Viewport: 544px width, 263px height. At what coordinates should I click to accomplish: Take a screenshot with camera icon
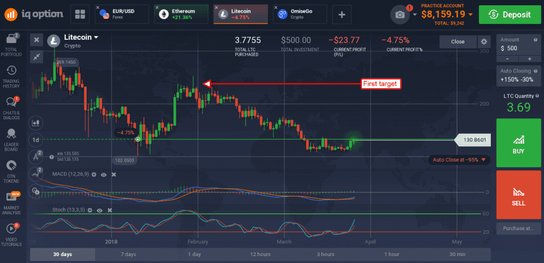click(x=400, y=14)
